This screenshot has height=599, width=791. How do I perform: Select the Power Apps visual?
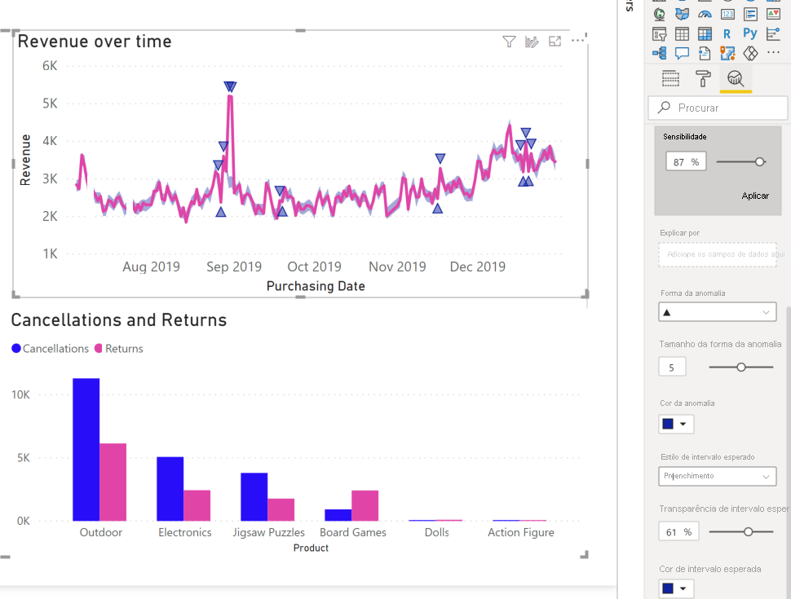[751, 53]
